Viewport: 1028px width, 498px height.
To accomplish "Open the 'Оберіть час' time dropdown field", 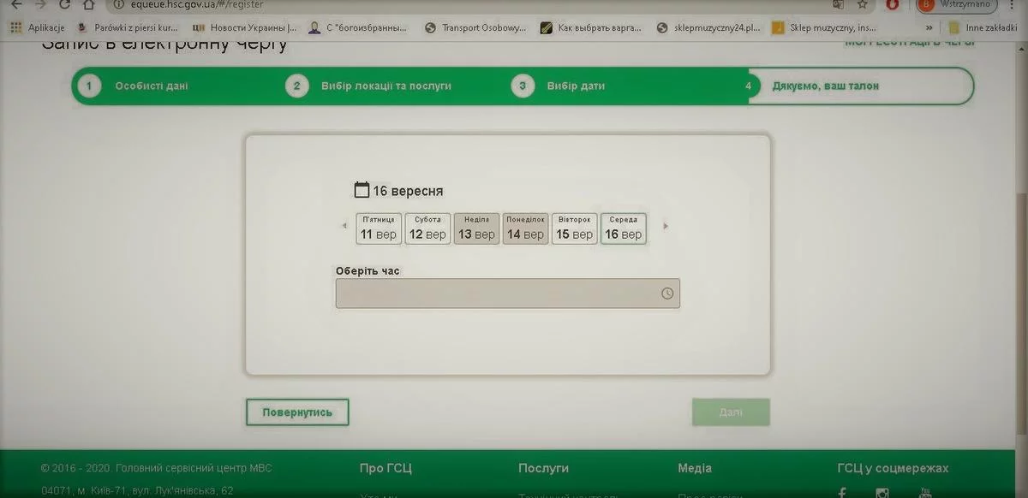I will (508, 293).
